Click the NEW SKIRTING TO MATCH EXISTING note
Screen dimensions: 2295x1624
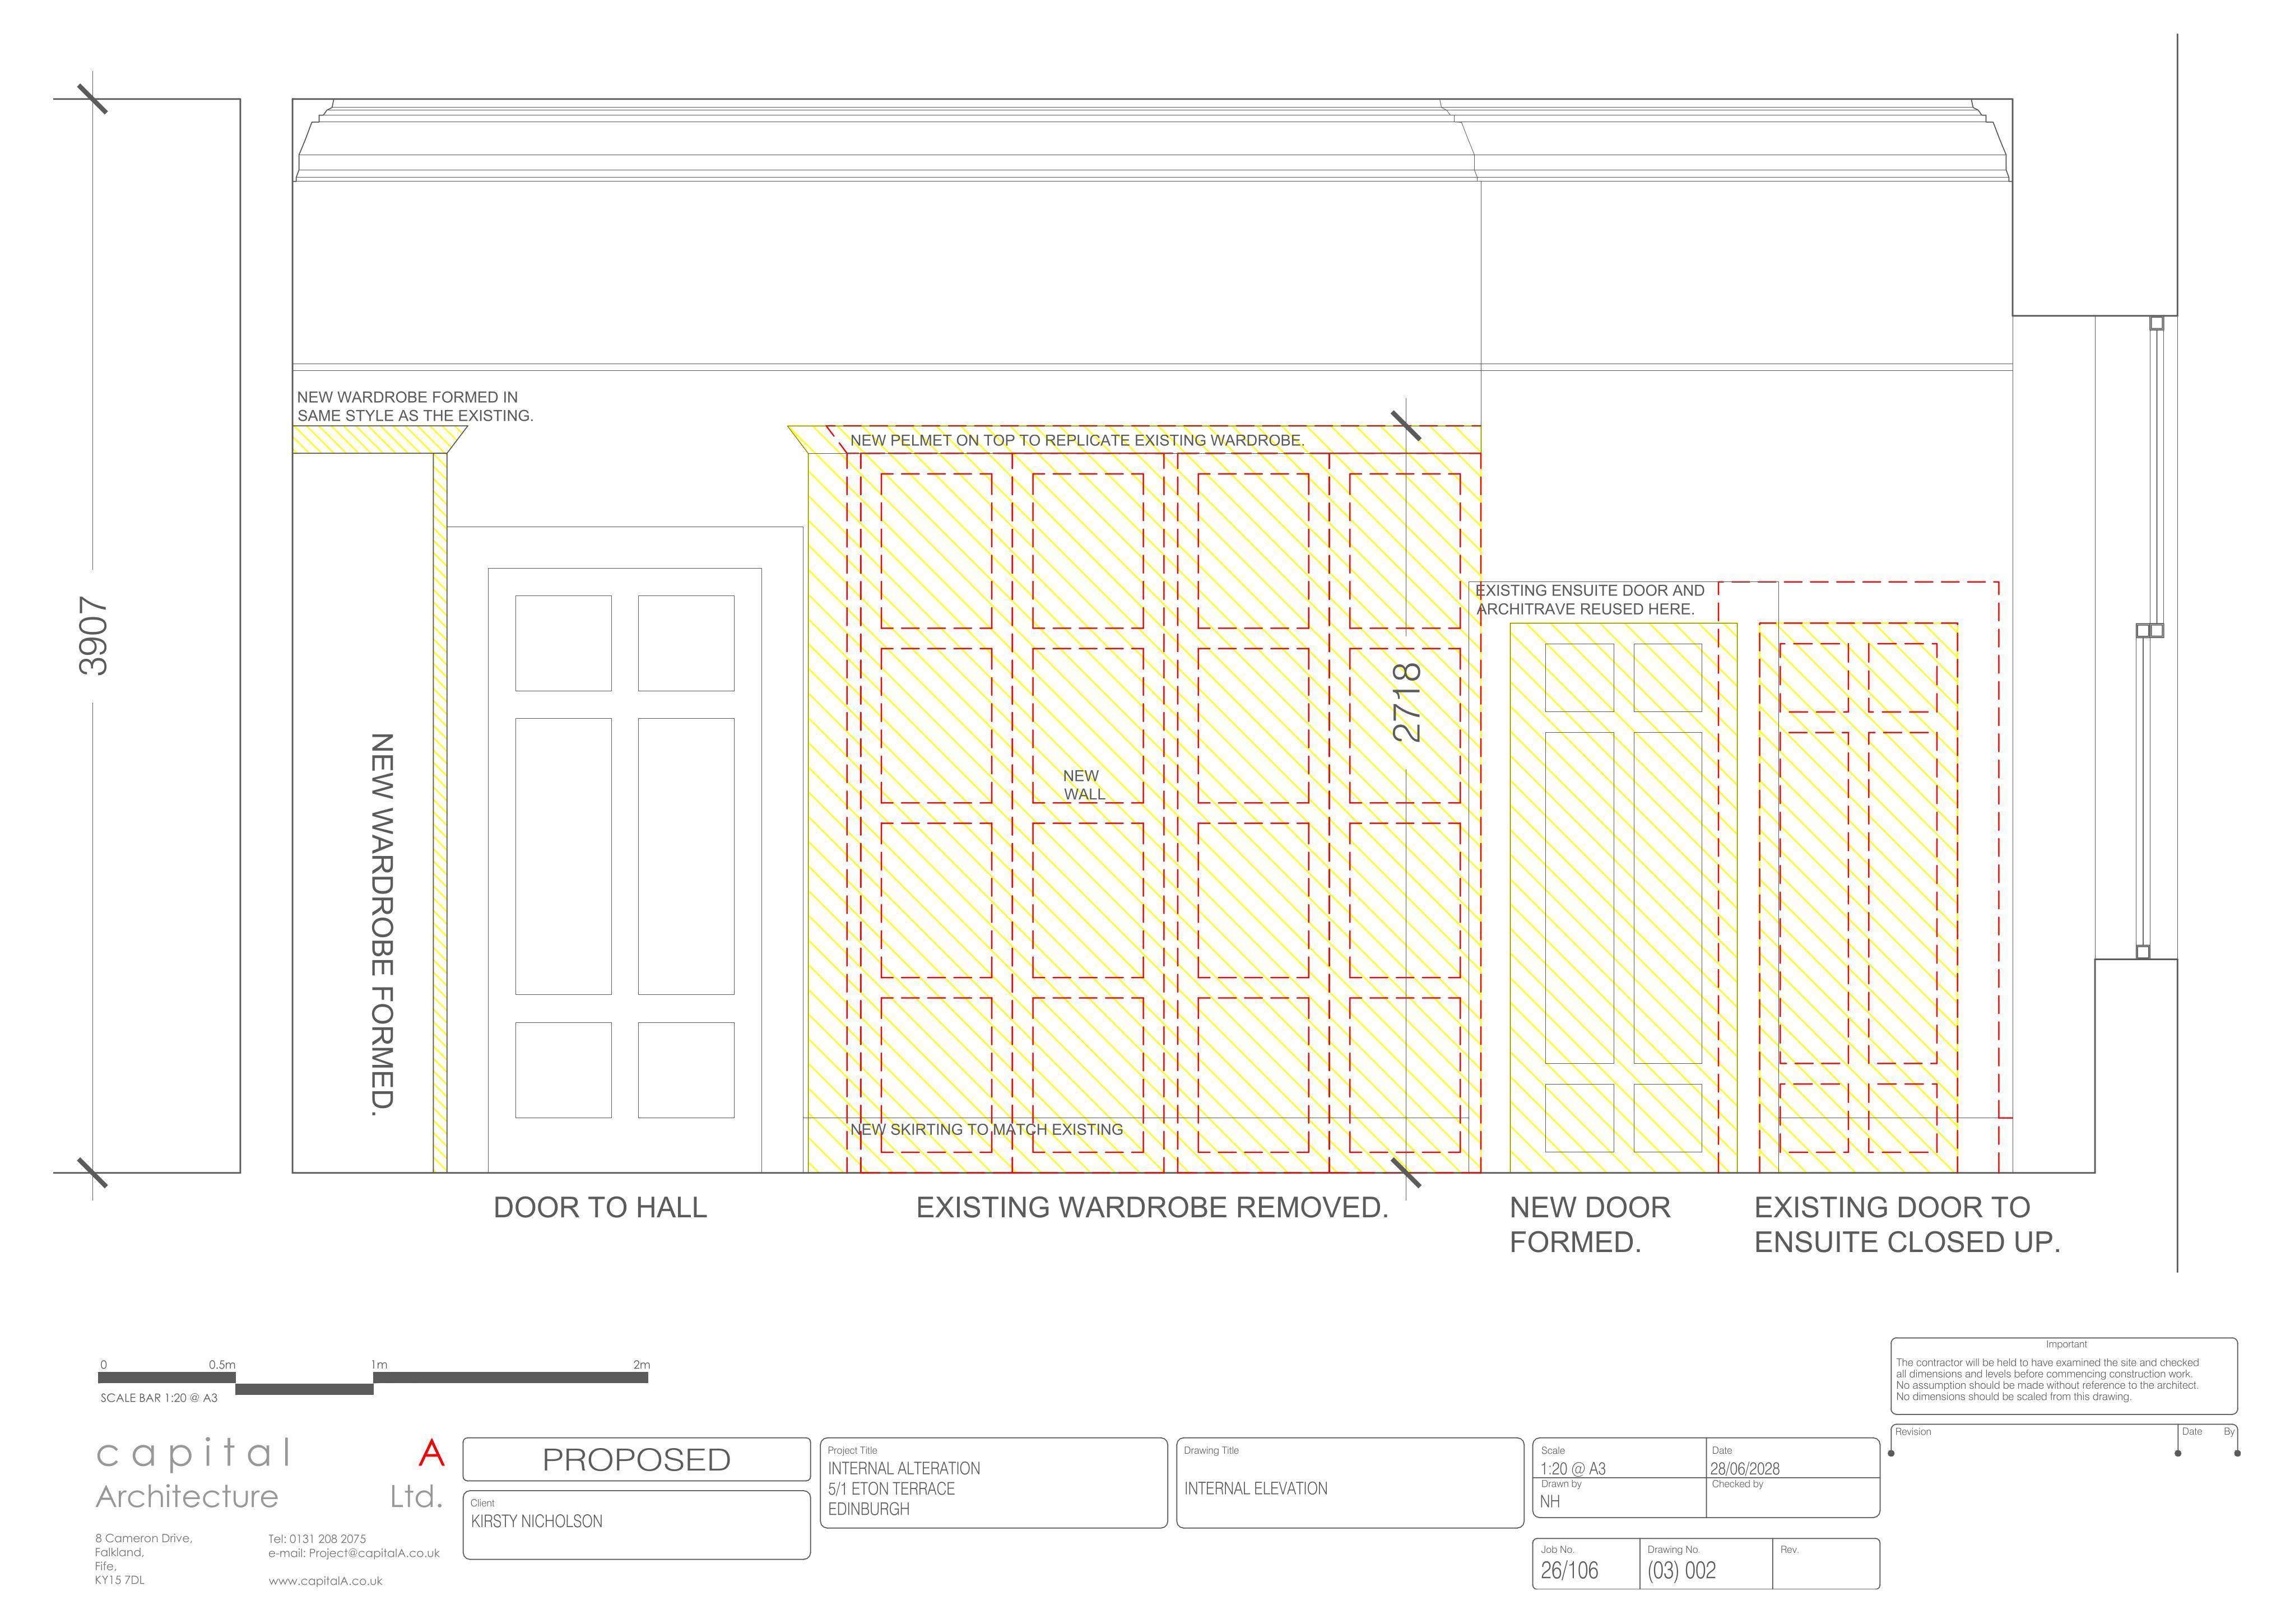(x=986, y=1129)
